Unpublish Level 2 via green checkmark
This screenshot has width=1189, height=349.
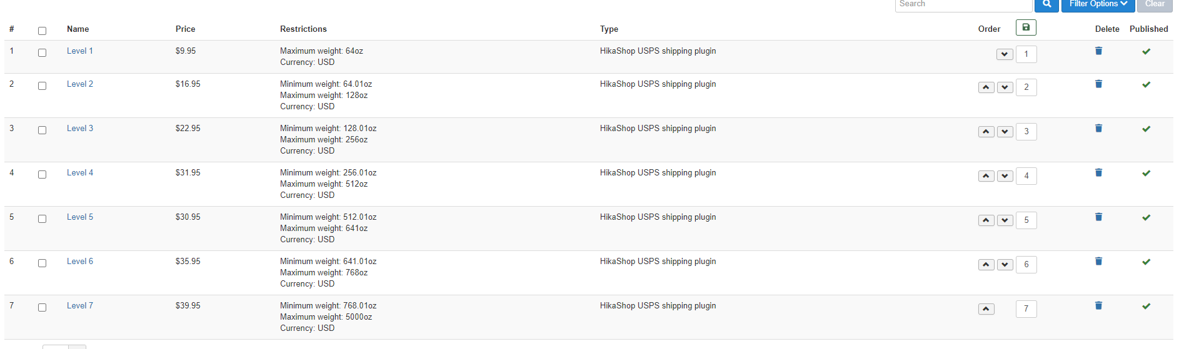[x=1146, y=85]
